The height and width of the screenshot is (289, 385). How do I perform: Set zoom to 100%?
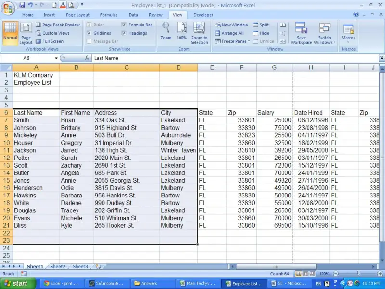coord(182,31)
